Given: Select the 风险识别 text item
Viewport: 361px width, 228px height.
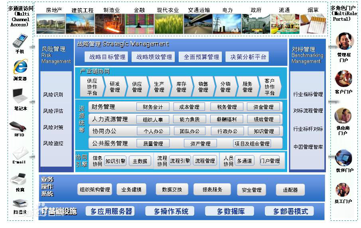Looking at the screenshot, I should tap(53, 94).
